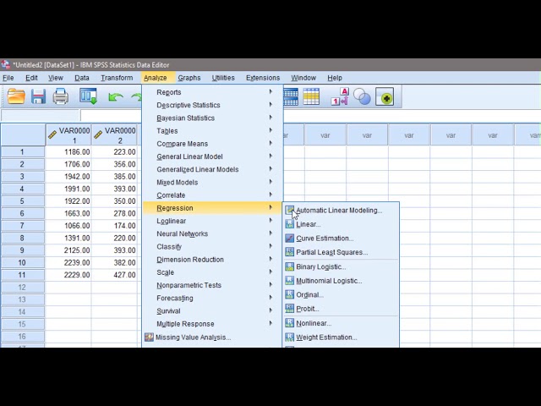Screen dimensions: 541x406
Task: Click the Multinomial Logistic icon
Action: (x=289, y=281)
